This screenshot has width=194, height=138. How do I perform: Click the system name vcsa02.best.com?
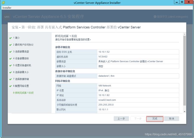[107, 100]
